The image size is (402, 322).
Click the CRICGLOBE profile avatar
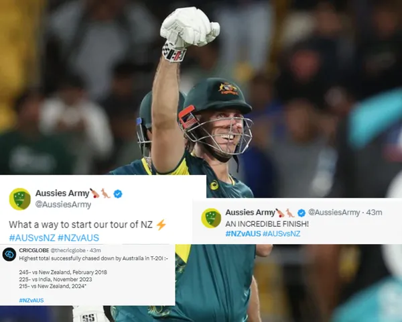(9, 254)
